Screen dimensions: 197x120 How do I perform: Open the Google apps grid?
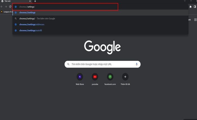tap(195, 20)
